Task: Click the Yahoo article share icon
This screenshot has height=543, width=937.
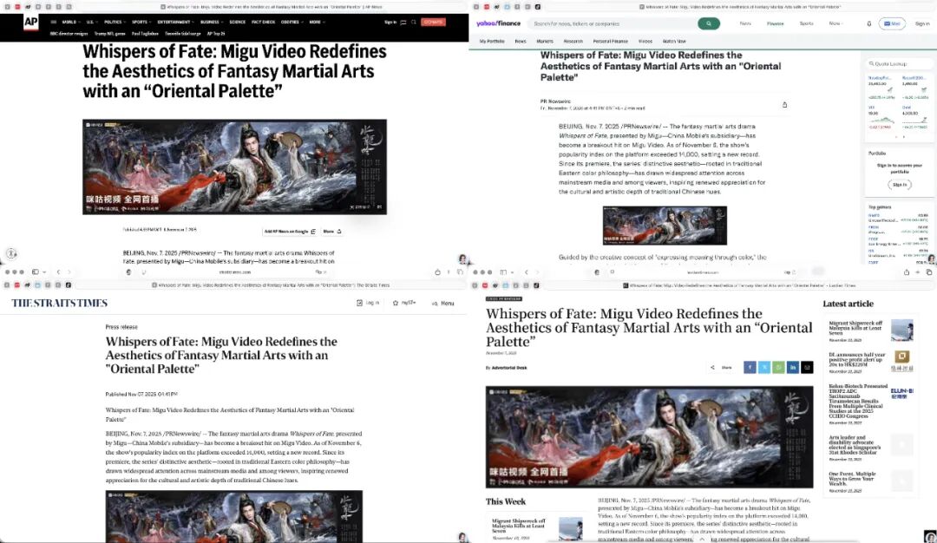Action: 784,104
